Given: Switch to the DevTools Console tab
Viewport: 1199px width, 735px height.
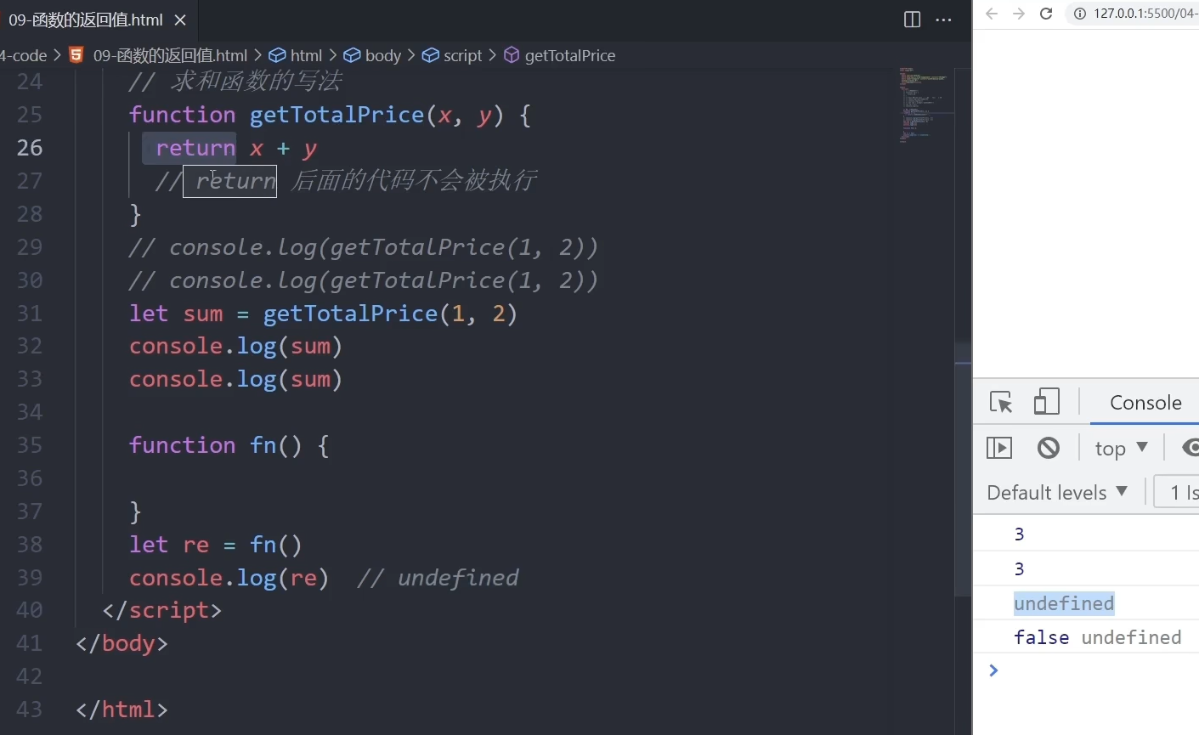Looking at the screenshot, I should [1145, 403].
